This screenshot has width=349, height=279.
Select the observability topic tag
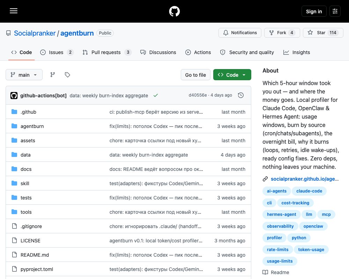pyautogui.click(x=280, y=226)
